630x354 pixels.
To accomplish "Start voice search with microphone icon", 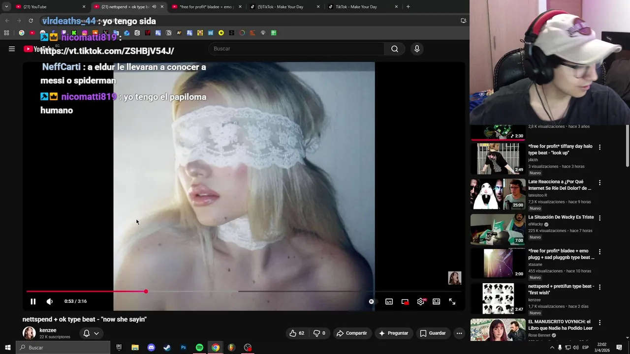I will [417, 49].
